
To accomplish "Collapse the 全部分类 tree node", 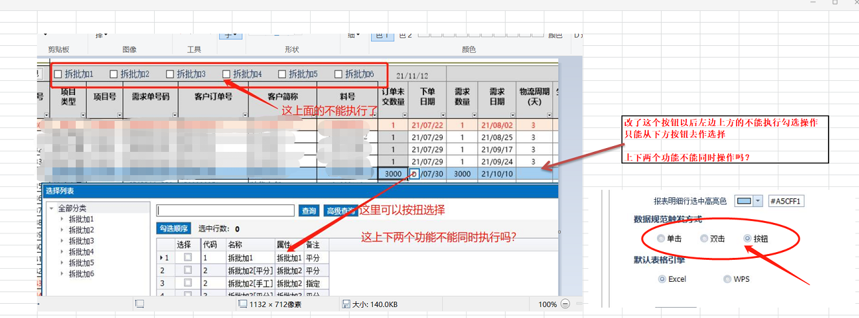I will (51, 209).
